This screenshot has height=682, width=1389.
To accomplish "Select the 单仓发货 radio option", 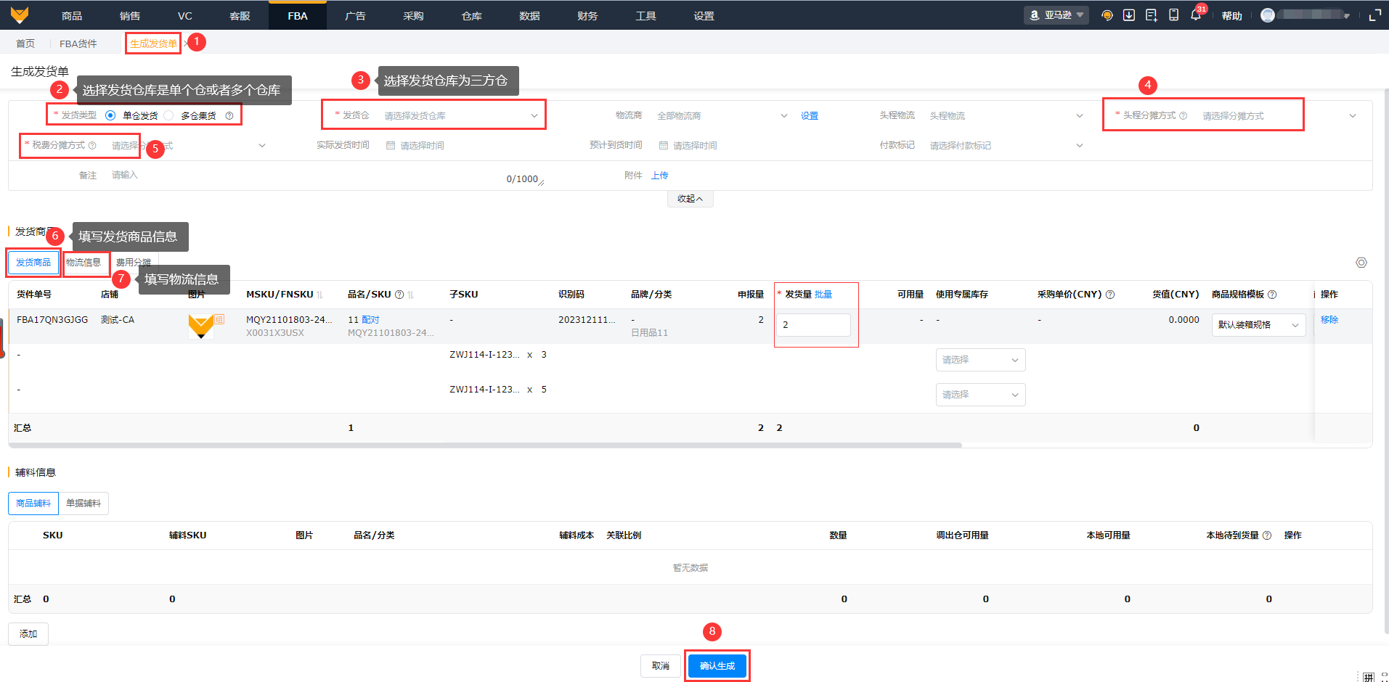I will (x=110, y=115).
